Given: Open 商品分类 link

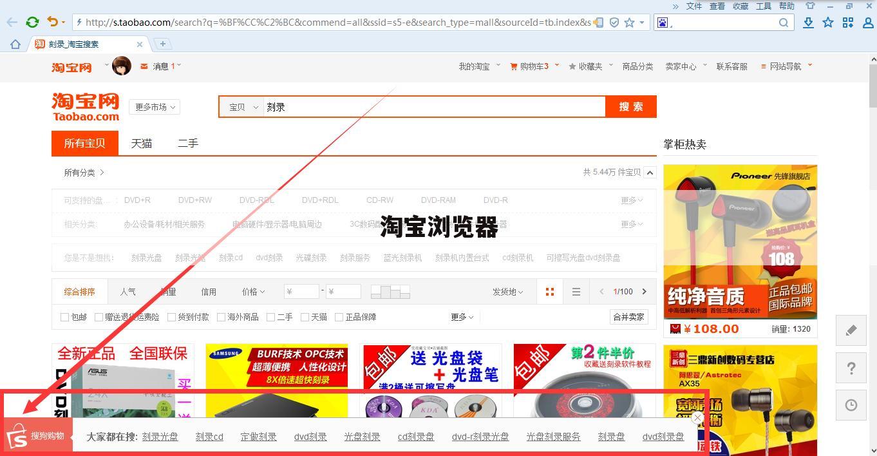Looking at the screenshot, I should [x=637, y=66].
